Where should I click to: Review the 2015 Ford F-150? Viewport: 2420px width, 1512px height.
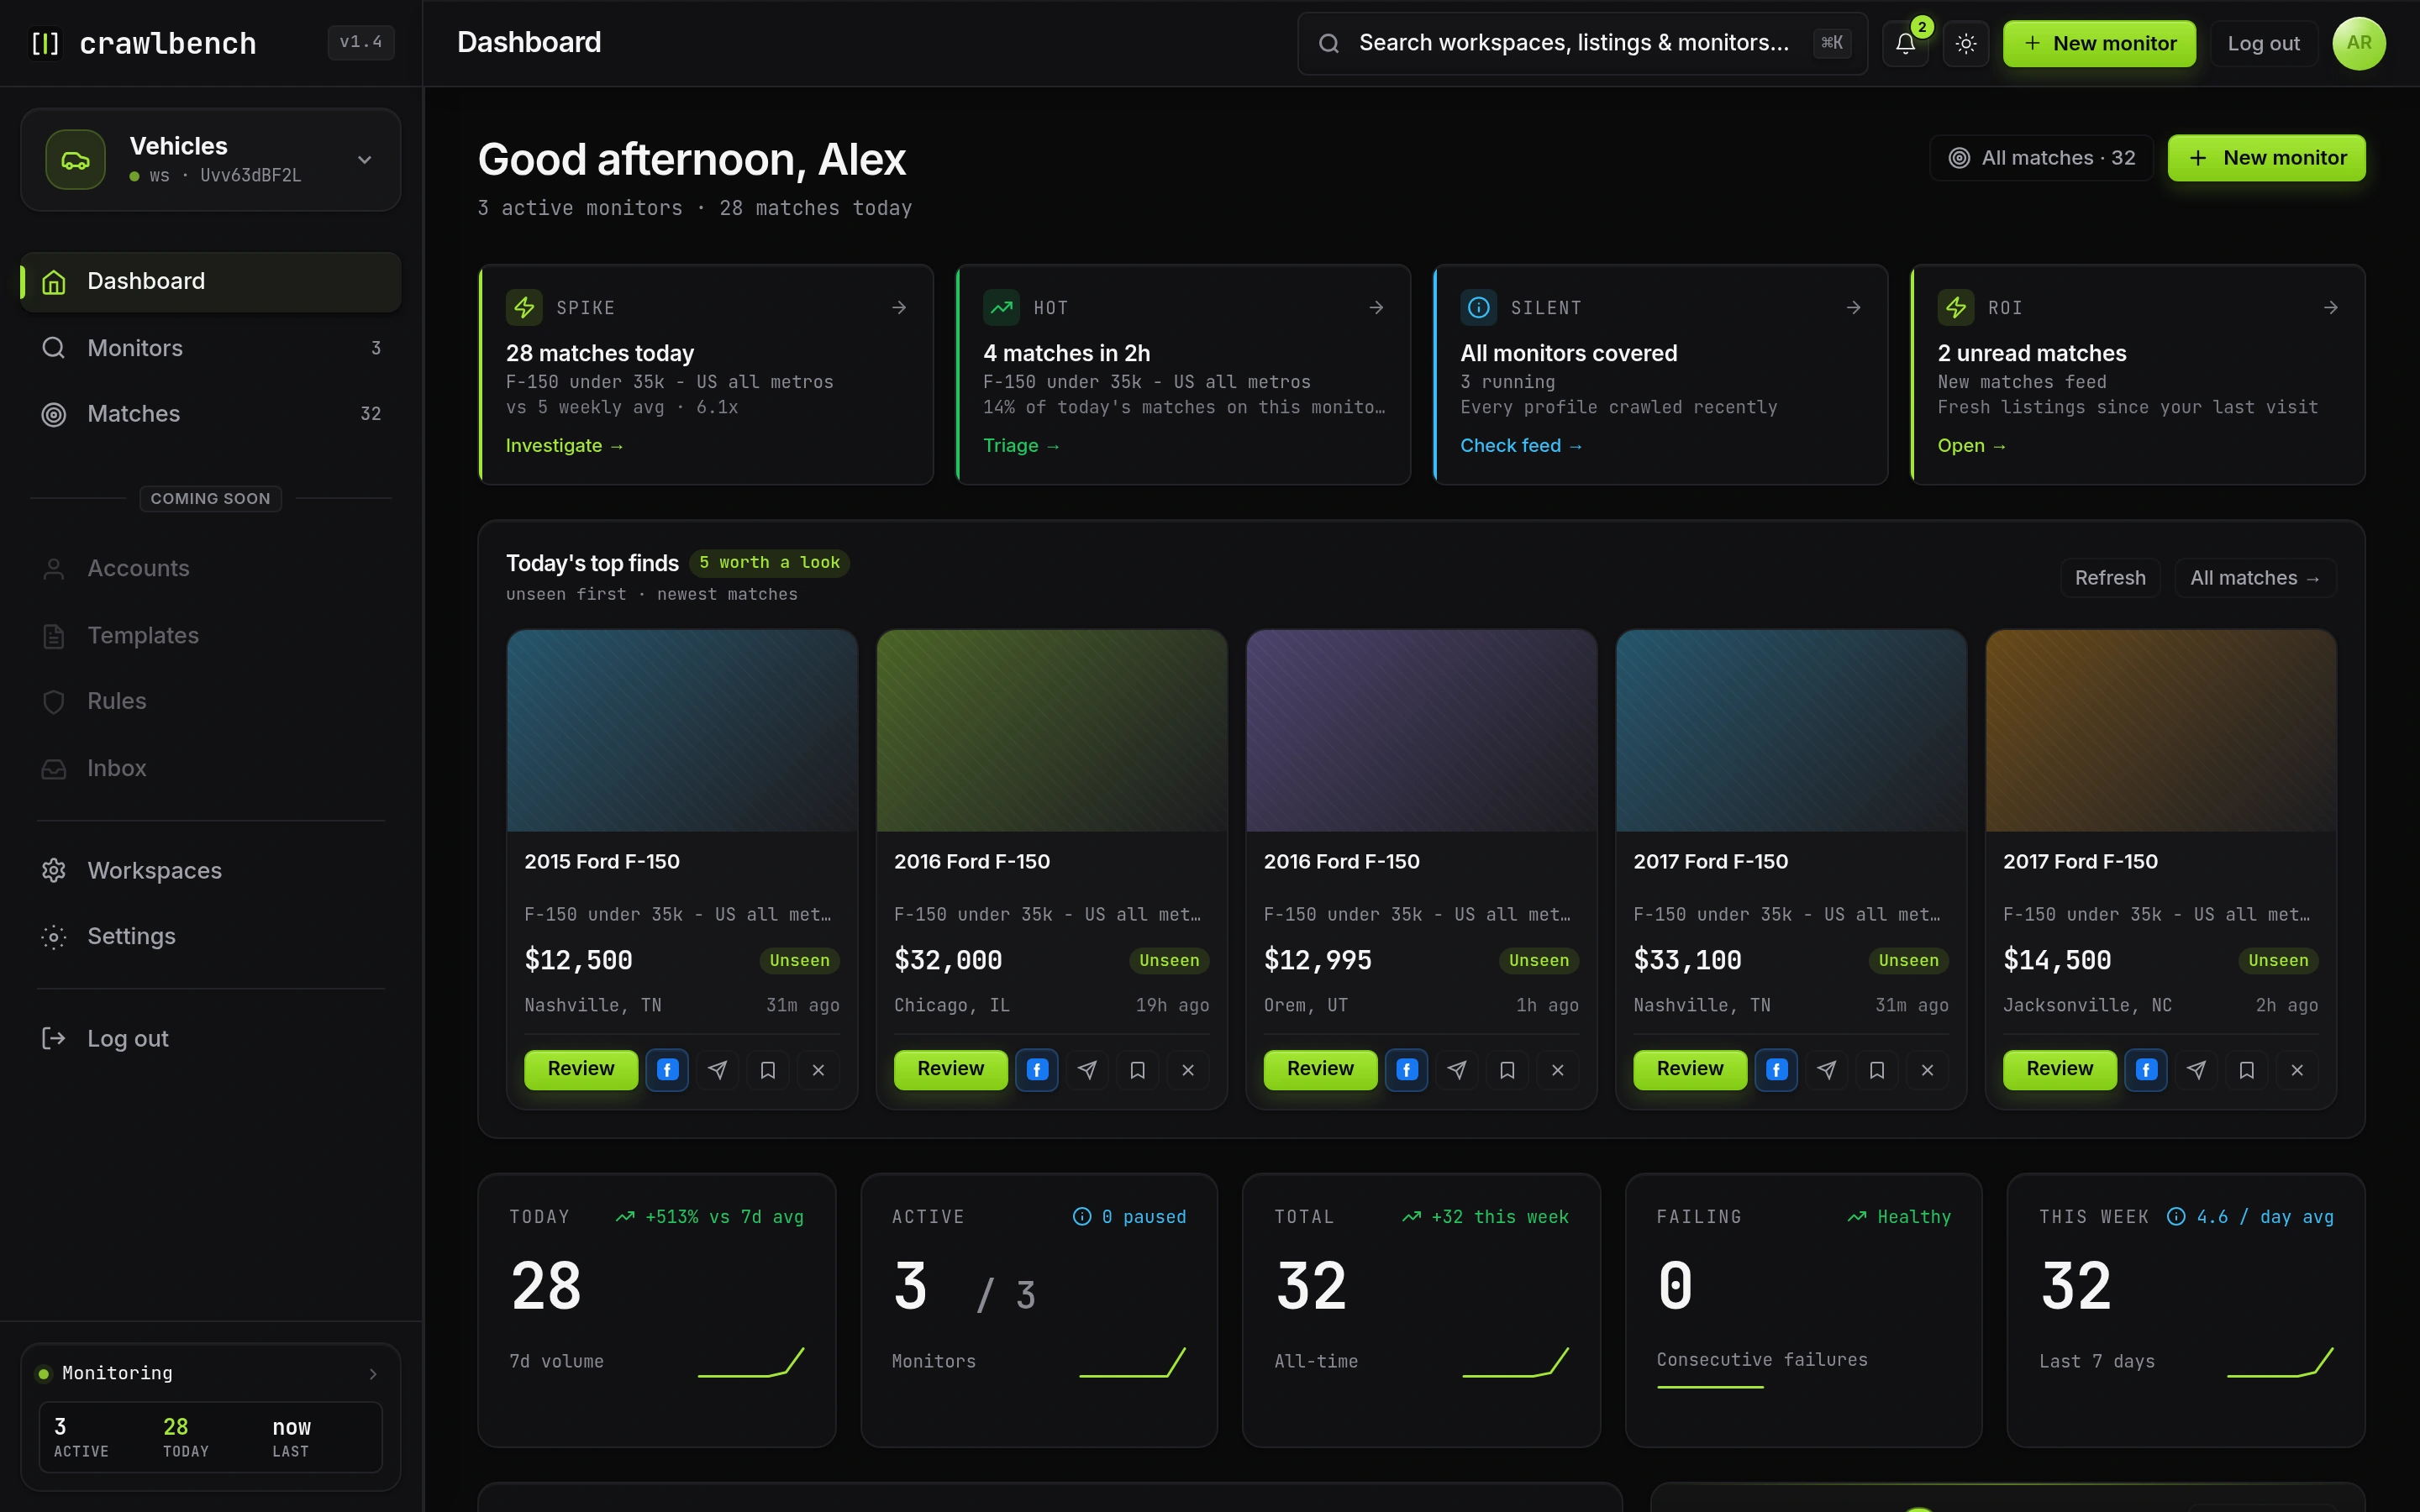pos(581,1069)
